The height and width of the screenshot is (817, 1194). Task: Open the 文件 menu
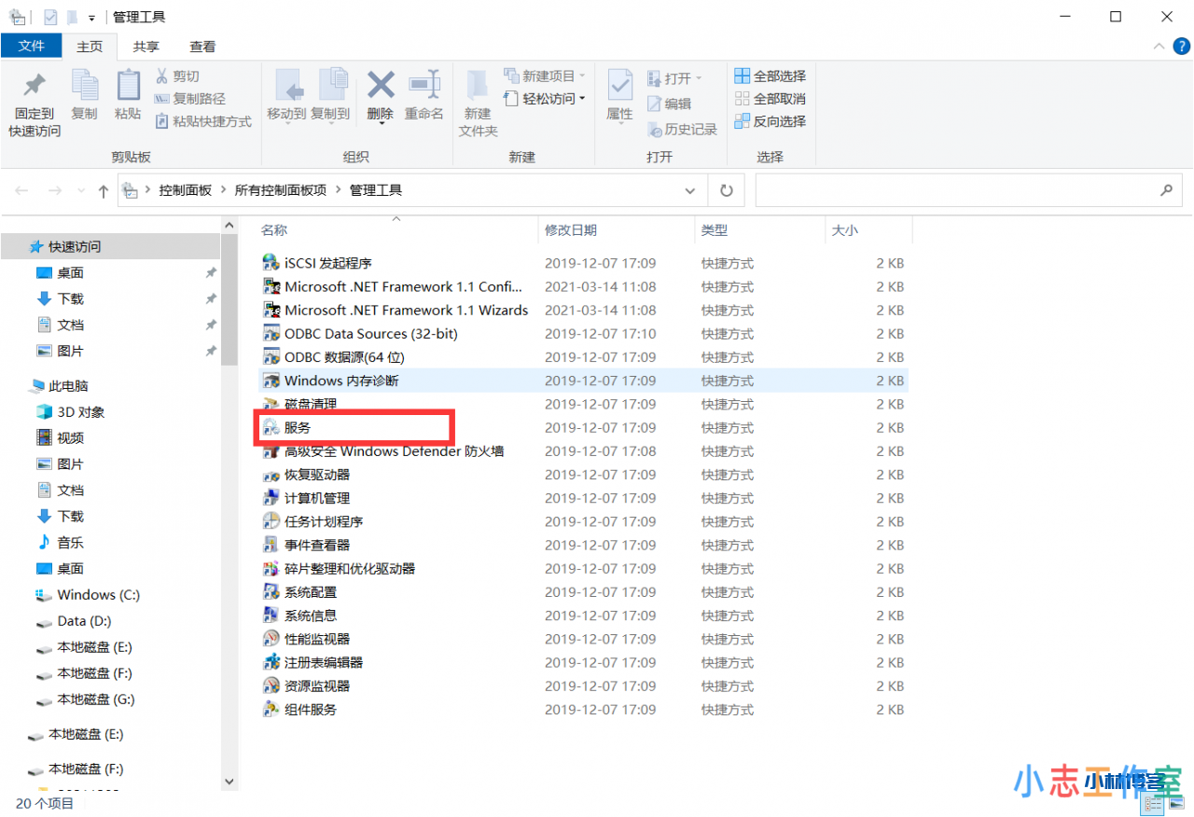click(x=32, y=46)
